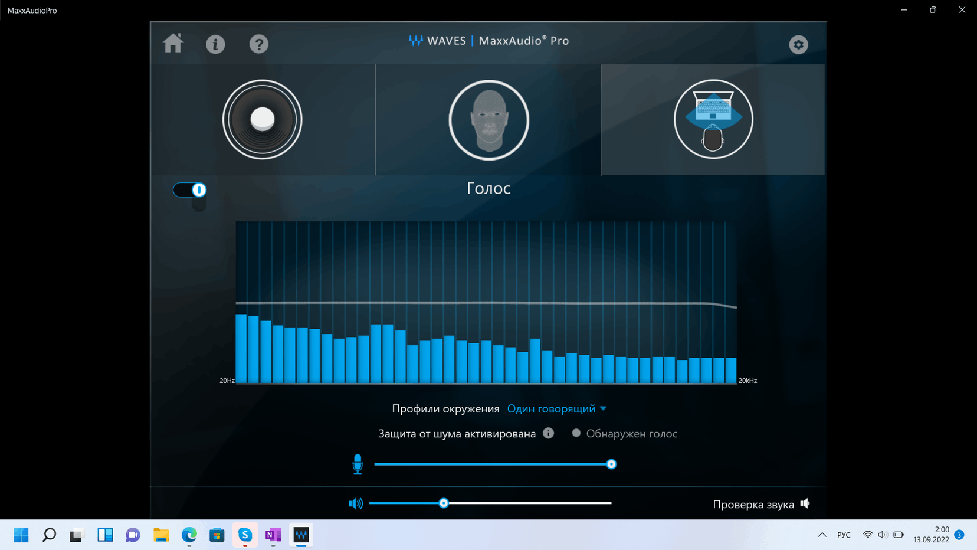Open the battery tray icon
This screenshot has height=550, width=977.
point(899,535)
